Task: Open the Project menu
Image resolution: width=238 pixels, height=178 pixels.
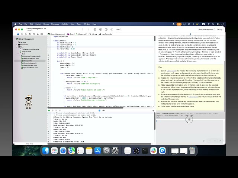Action: (38, 24)
